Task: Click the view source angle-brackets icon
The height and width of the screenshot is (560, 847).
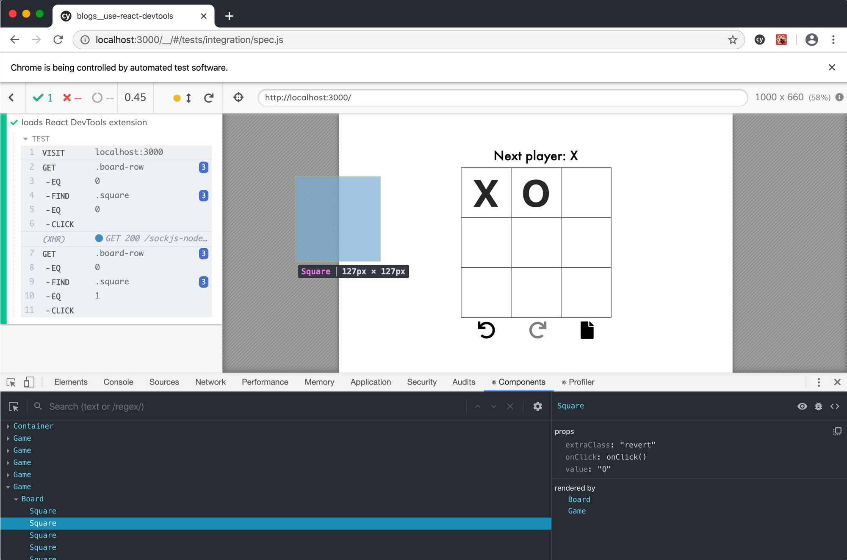Action: pyautogui.click(x=835, y=406)
